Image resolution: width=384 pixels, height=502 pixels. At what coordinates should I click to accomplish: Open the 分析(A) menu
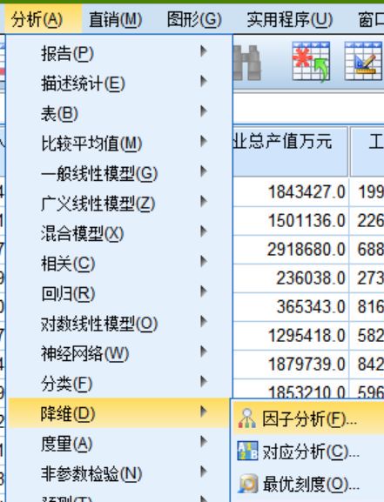pos(37,19)
